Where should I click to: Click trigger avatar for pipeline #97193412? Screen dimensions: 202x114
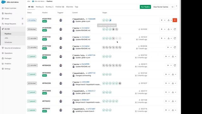pyautogui.click(x=61, y=101)
